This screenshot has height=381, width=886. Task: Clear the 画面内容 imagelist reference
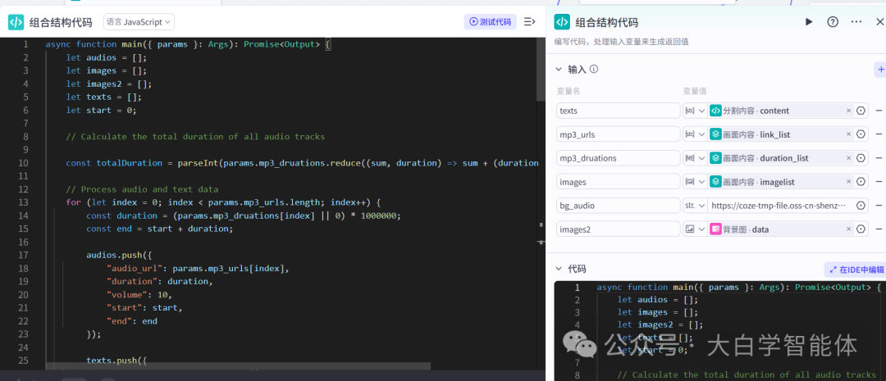tap(848, 182)
